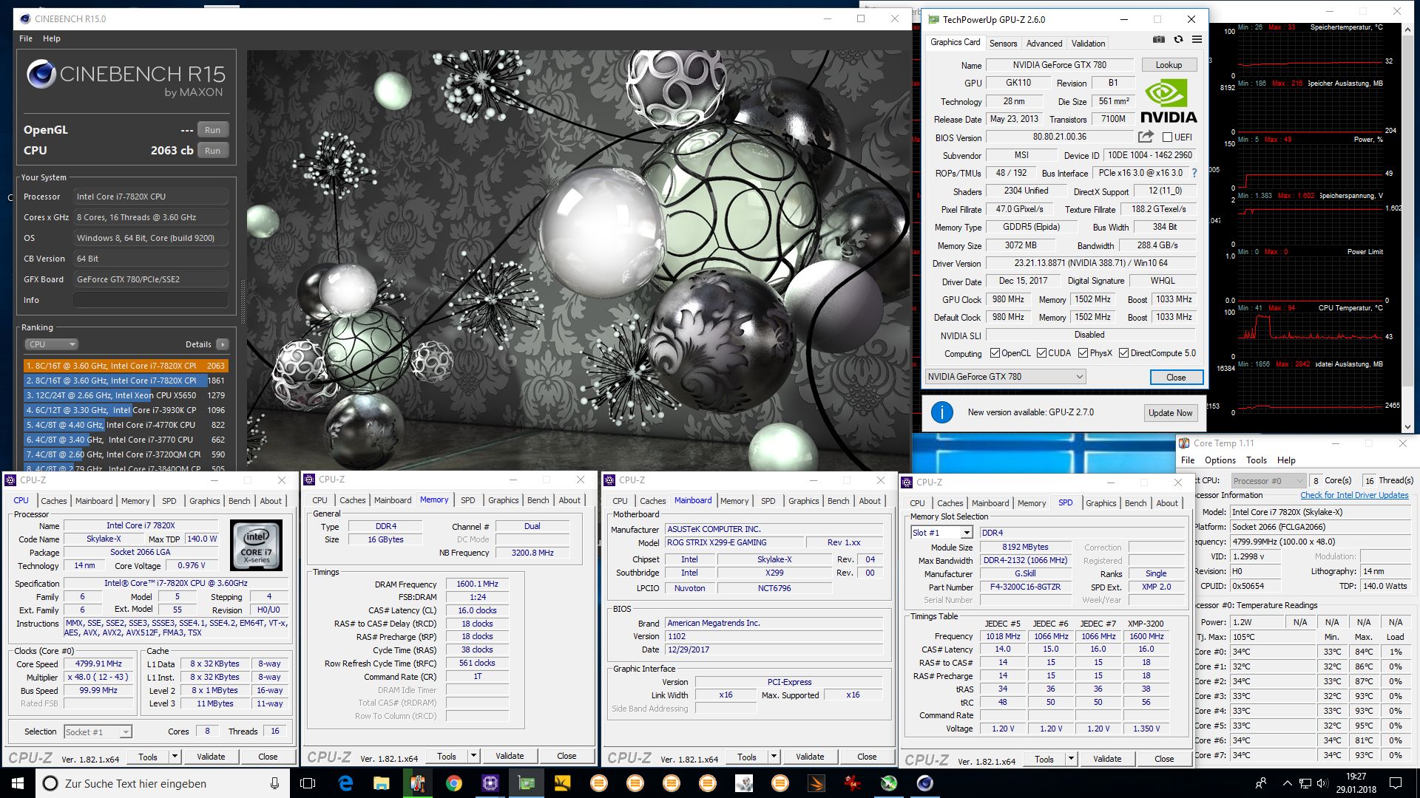Viewport: 1420px width, 798px height.
Task: Click the volume icon in the system tray
Action: click(x=1322, y=783)
